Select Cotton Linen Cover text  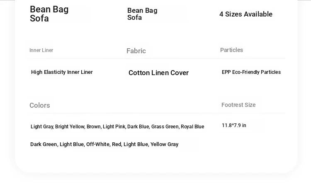point(158,73)
